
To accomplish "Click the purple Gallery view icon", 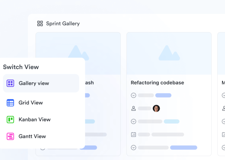I will pyautogui.click(x=10, y=83).
